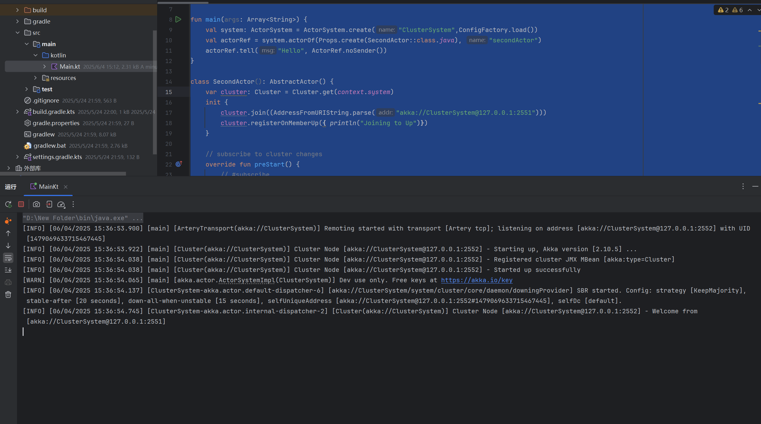
Task: Click the down arrow in console sidebar
Action: [8, 246]
